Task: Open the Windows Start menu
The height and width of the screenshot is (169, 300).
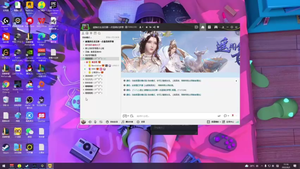Action: pos(4,166)
